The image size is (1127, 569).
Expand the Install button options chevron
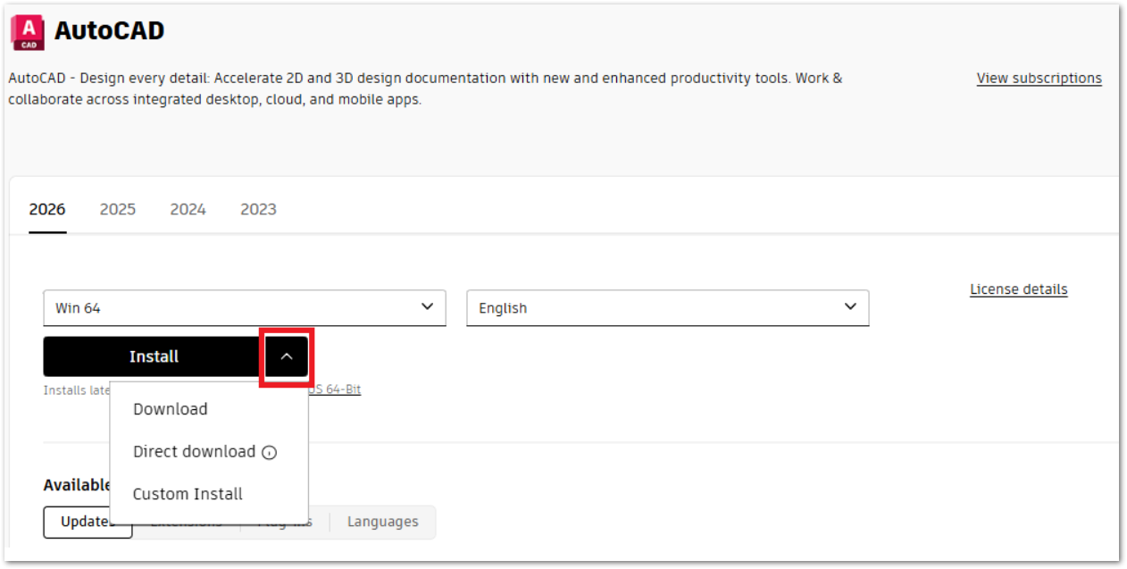click(287, 356)
